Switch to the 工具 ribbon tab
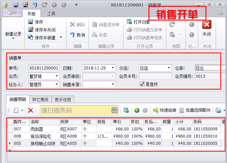 pos(51,14)
